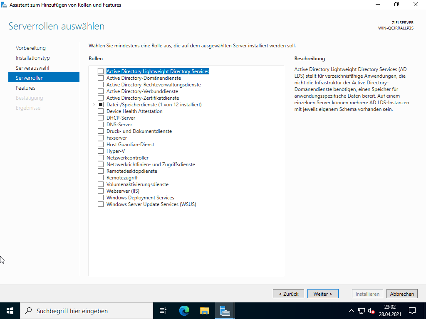Open the network status tray icon
The image size is (426, 319).
click(x=361, y=311)
